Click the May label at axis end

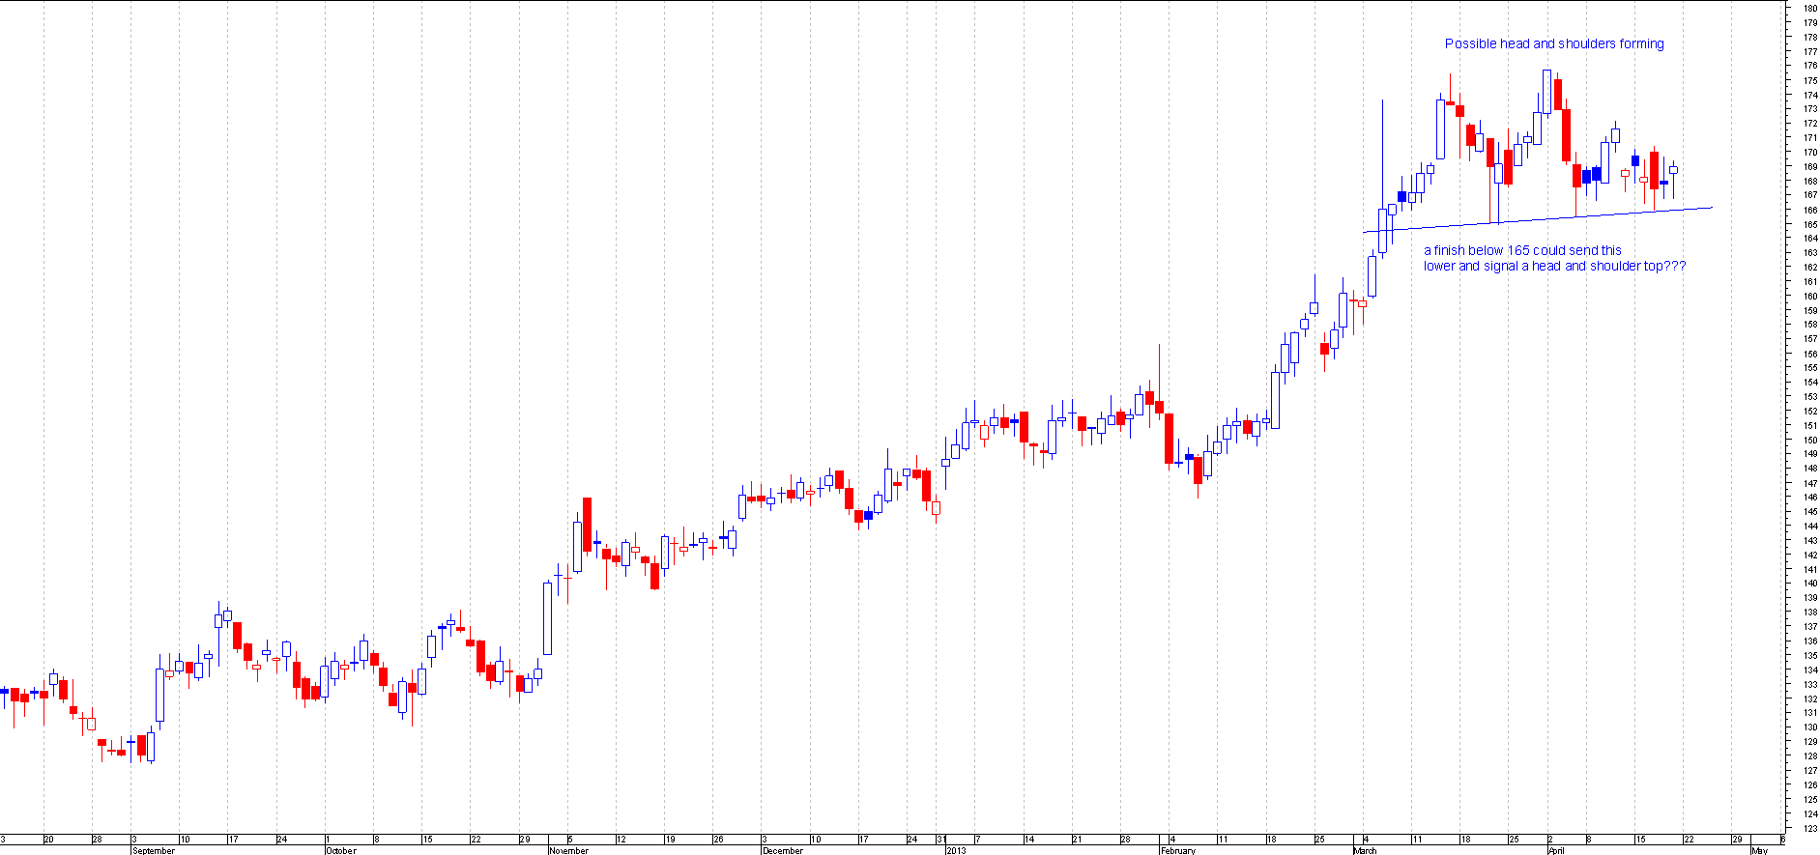[1759, 850]
